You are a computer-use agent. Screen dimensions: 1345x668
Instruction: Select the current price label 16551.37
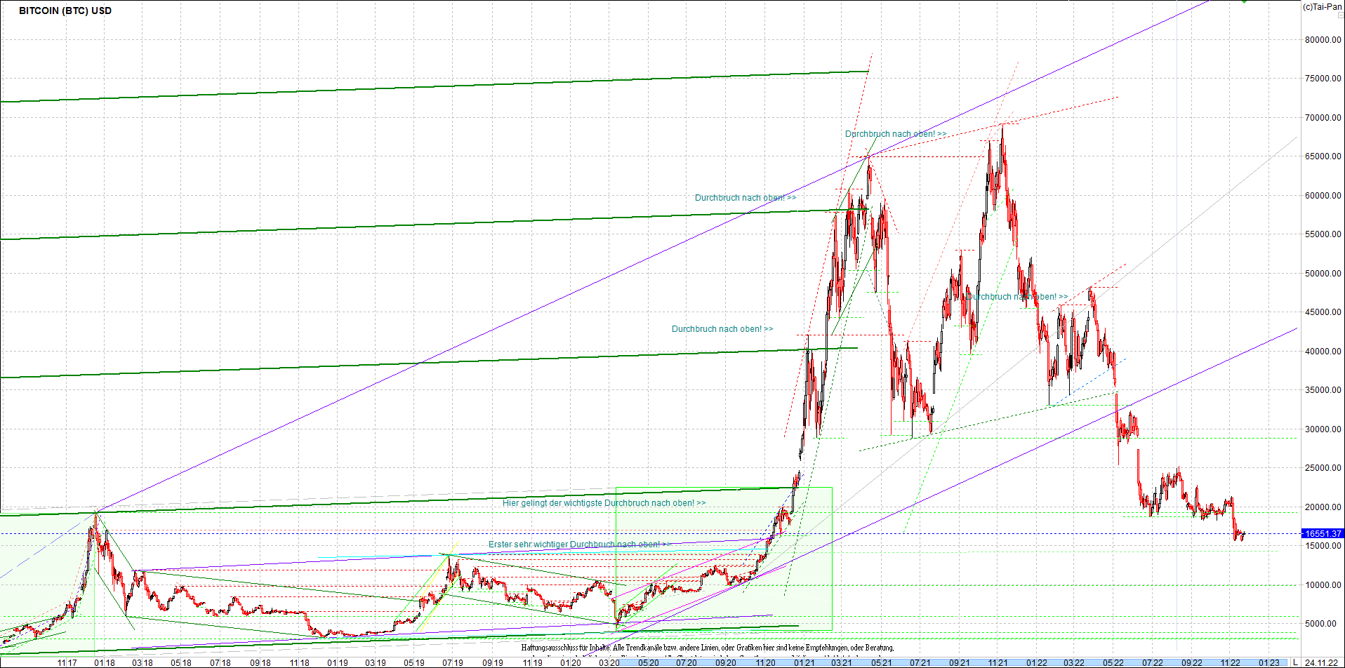1323,534
